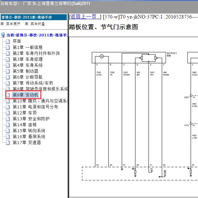Expand all menus with 菜单展开

pyautogui.click(x=13, y=24)
